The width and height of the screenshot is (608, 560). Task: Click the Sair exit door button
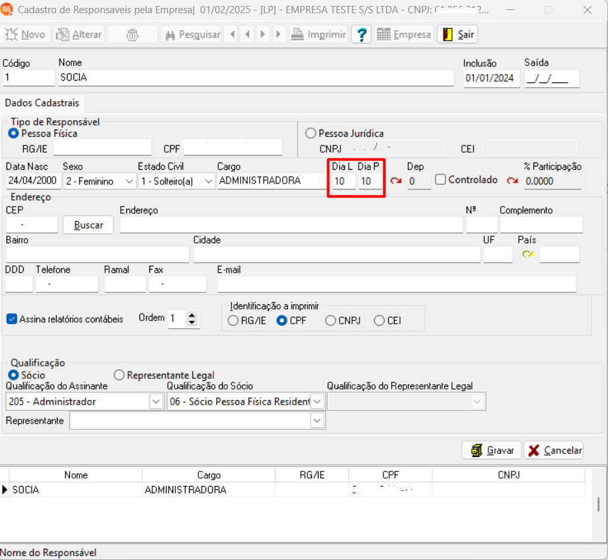(457, 34)
